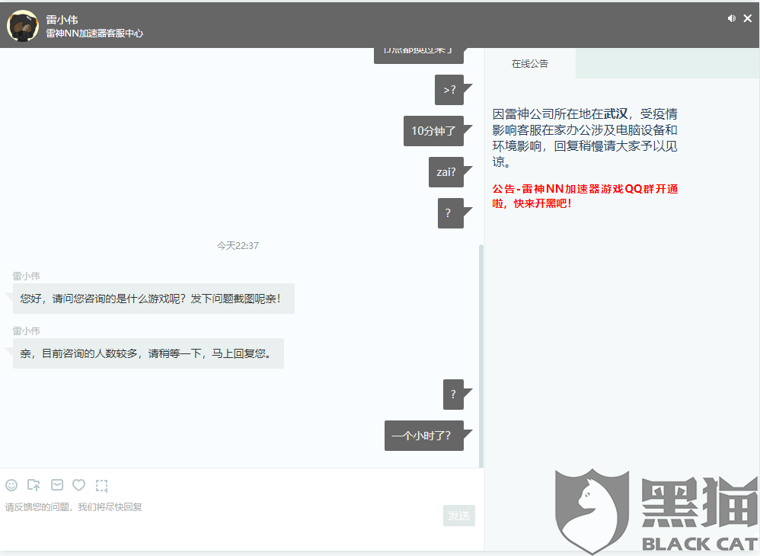The image size is (760, 556).
Task: Click the heart rating icon
Action: 78,484
